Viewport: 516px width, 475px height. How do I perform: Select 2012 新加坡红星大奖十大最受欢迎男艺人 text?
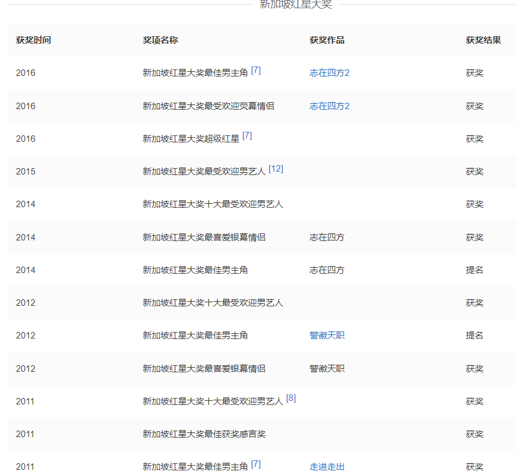(213, 302)
